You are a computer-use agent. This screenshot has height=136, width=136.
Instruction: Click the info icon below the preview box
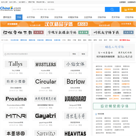(x=5, y=54)
